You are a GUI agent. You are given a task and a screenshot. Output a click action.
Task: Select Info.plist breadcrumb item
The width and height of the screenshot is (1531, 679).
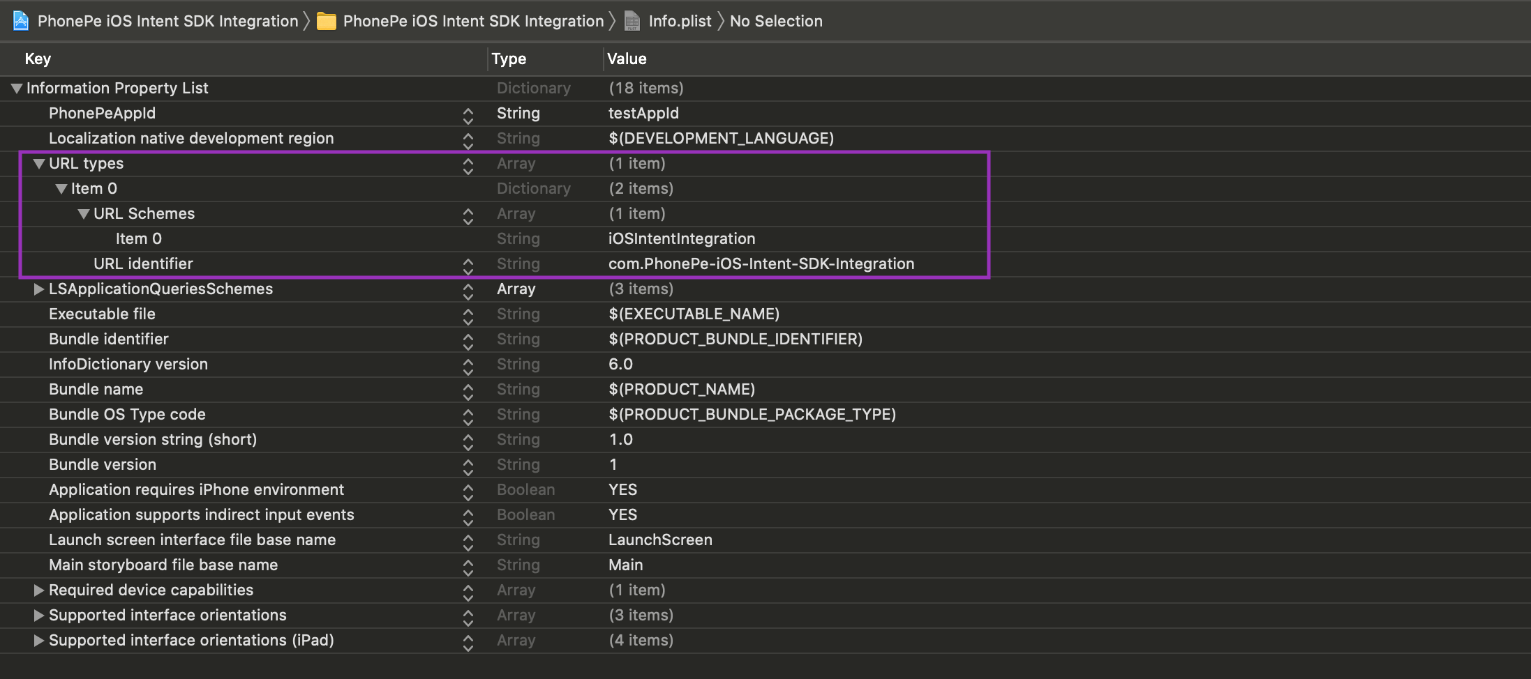pyautogui.click(x=680, y=22)
